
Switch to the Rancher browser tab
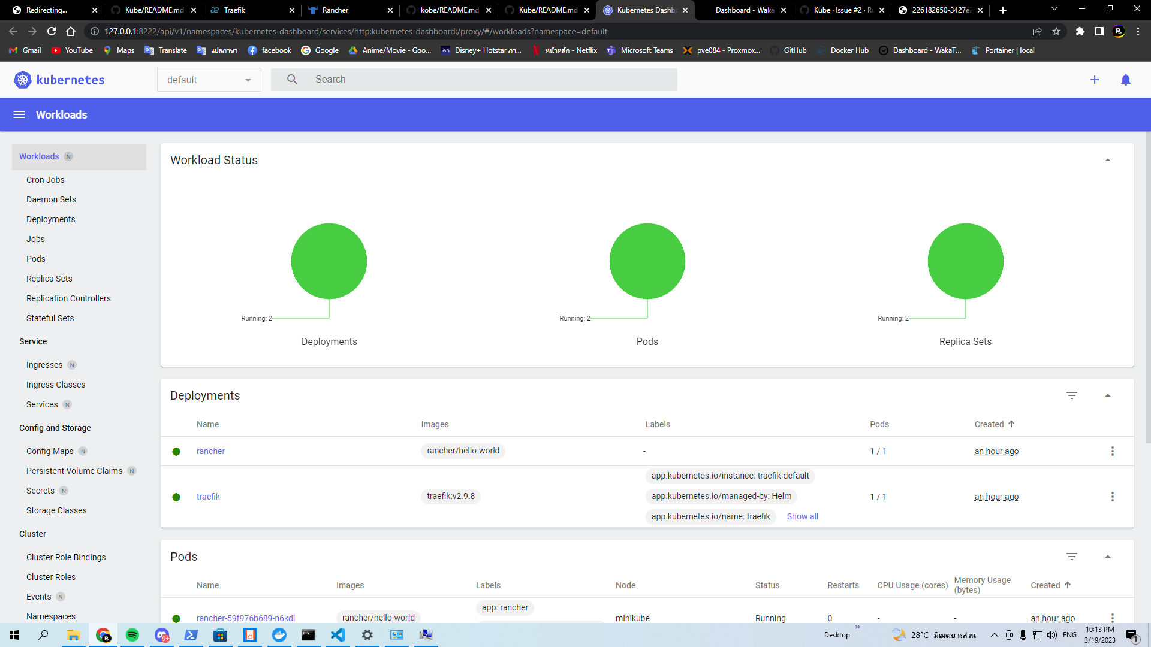click(x=349, y=10)
